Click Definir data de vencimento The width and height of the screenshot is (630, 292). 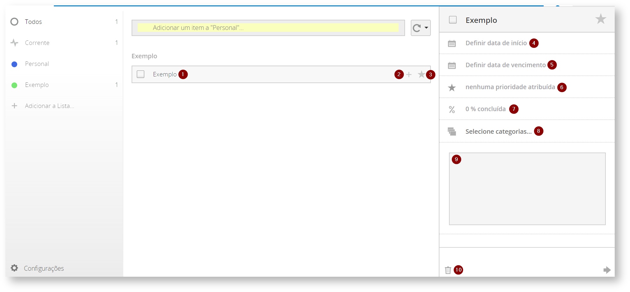pos(505,65)
